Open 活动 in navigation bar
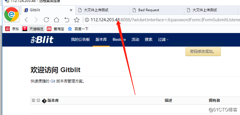 tap(135, 40)
